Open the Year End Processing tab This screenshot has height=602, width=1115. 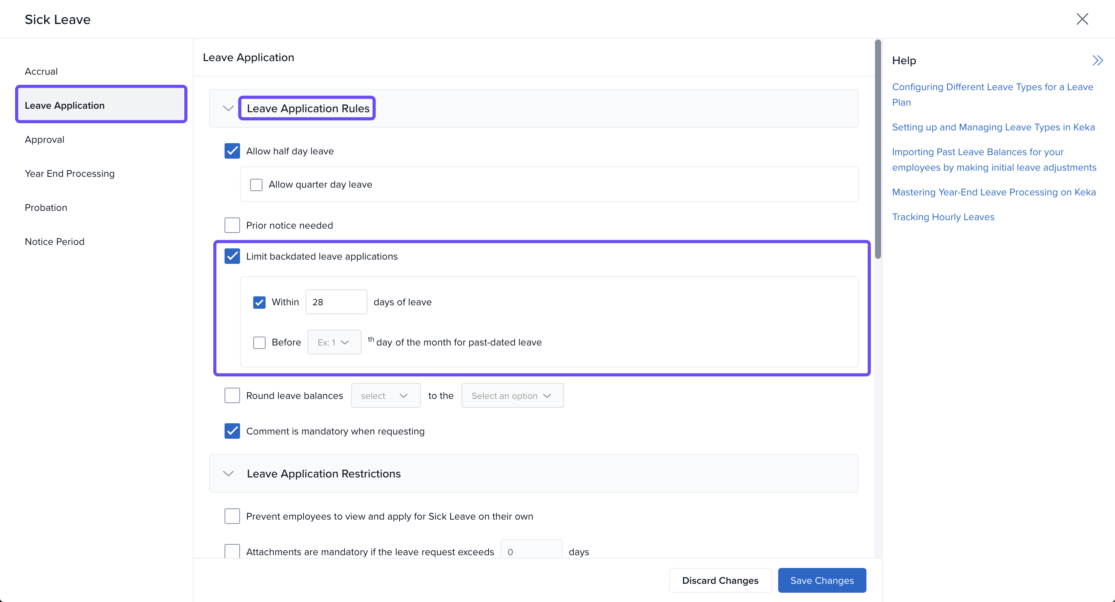click(x=70, y=173)
